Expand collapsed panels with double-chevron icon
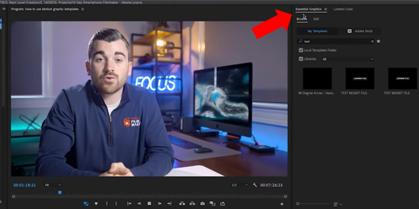This screenshot has height=209, width=419. tap(4, 9)
